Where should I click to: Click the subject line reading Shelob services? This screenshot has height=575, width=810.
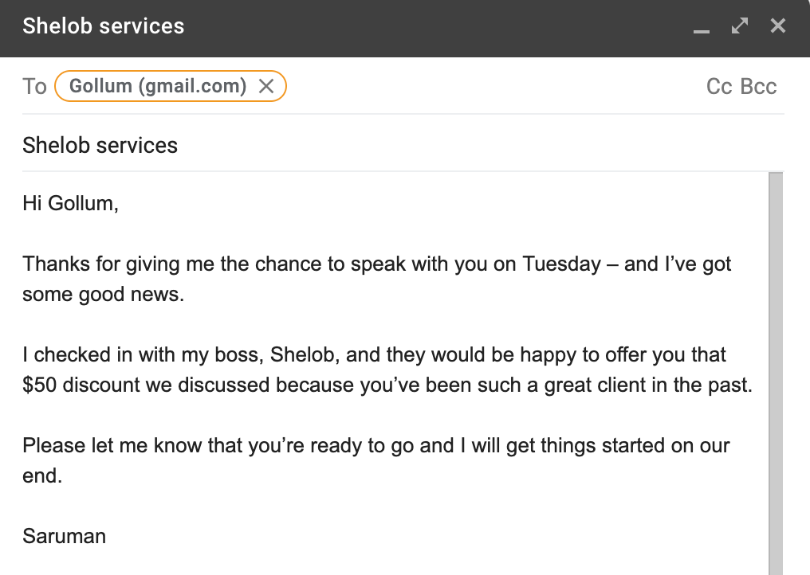click(x=100, y=145)
